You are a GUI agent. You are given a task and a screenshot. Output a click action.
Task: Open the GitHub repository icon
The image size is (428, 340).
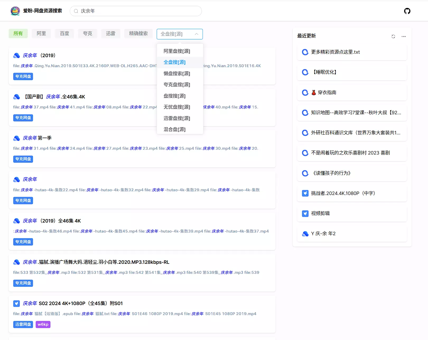(x=407, y=11)
